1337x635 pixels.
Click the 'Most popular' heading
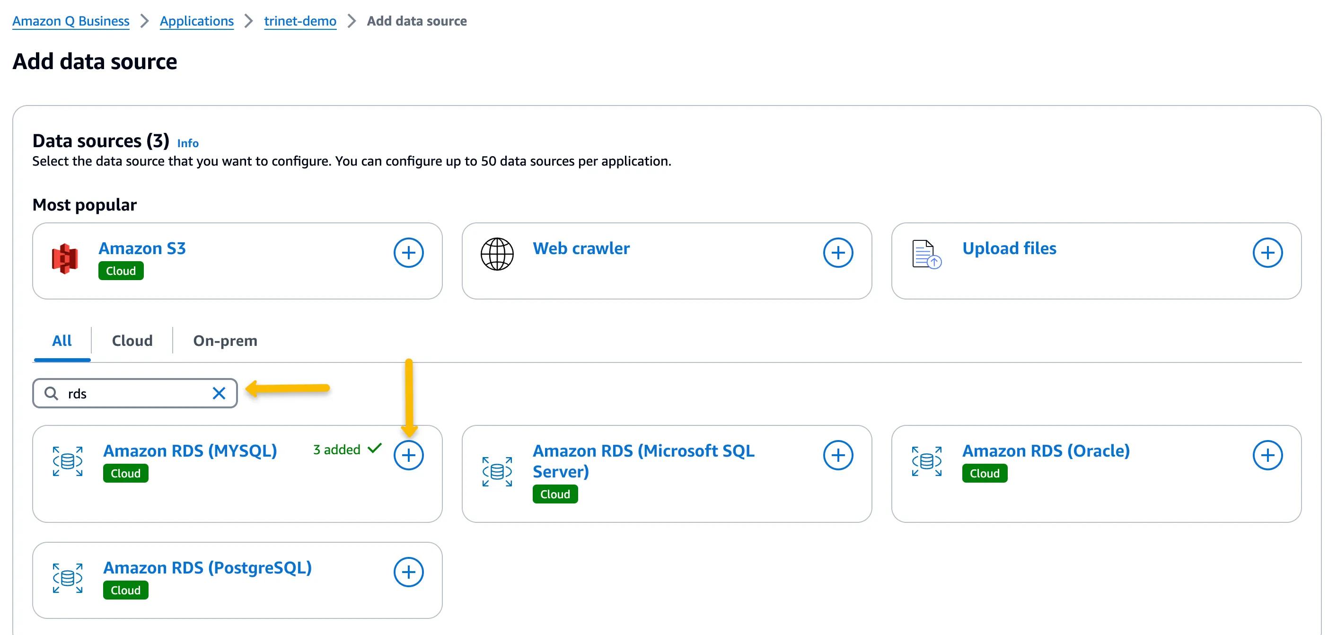[x=85, y=205]
